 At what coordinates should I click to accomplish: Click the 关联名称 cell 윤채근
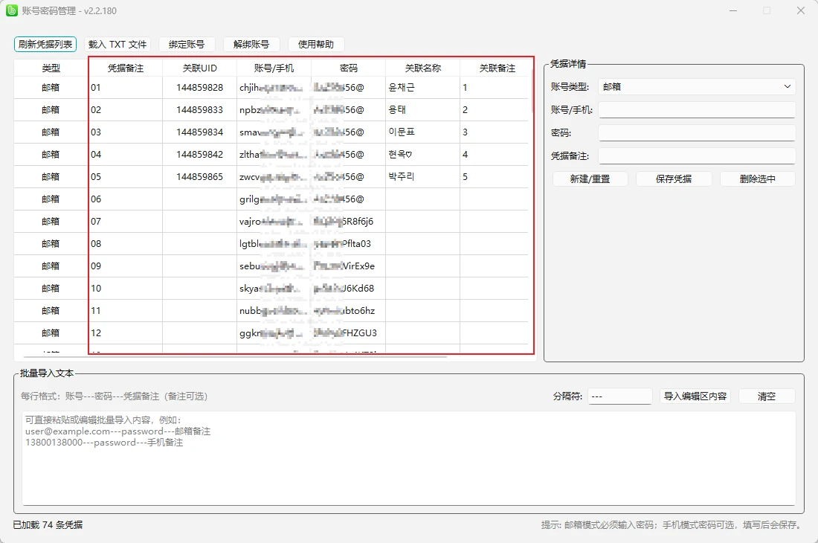coord(423,88)
